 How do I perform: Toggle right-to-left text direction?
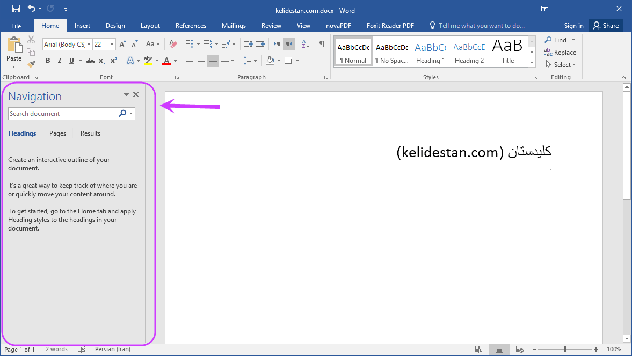click(x=288, y=44)
